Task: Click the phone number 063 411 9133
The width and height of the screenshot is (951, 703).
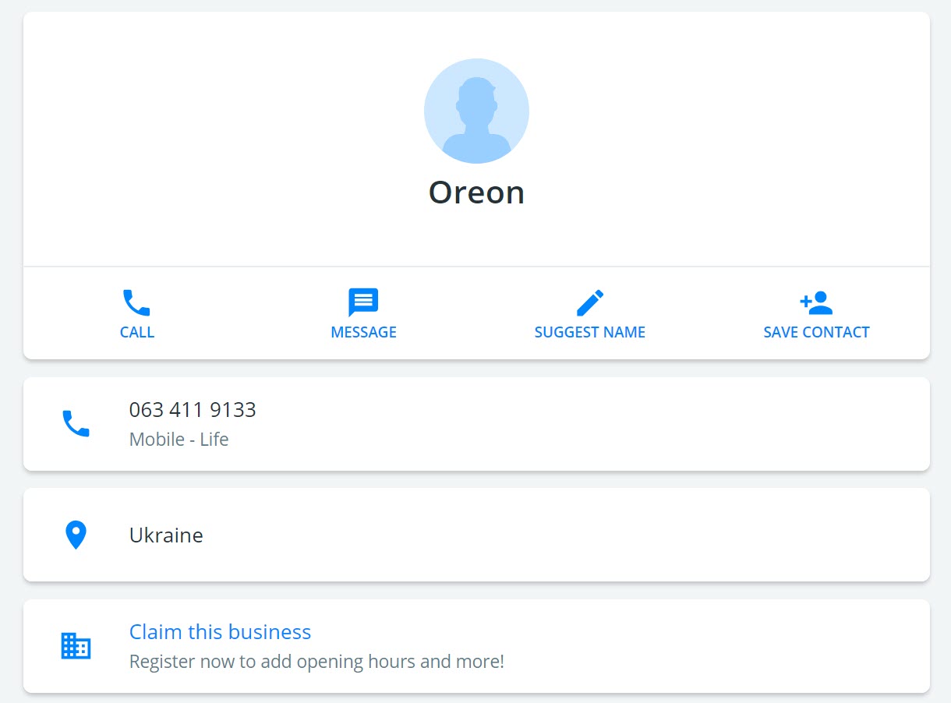Action: click(193, 410)
